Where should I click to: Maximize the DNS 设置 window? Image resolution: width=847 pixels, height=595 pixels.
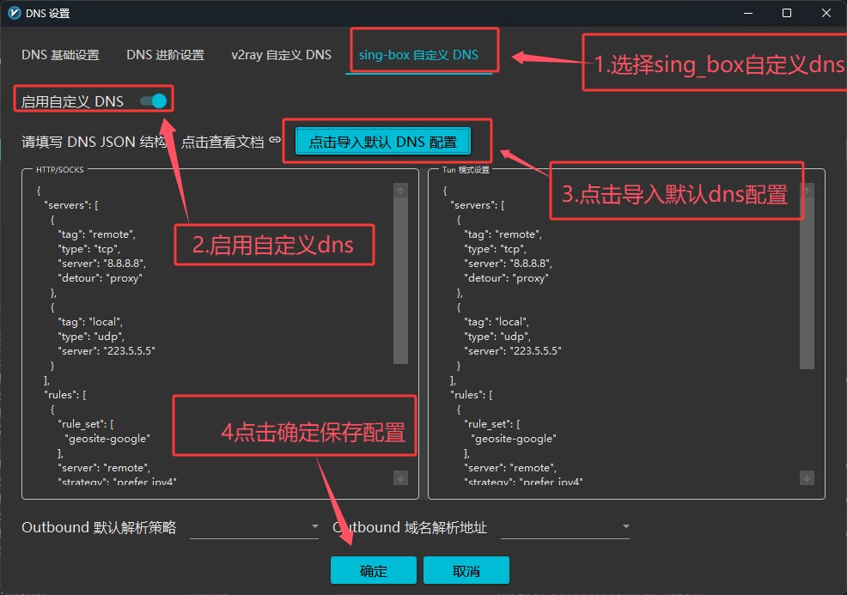[787, 13]
